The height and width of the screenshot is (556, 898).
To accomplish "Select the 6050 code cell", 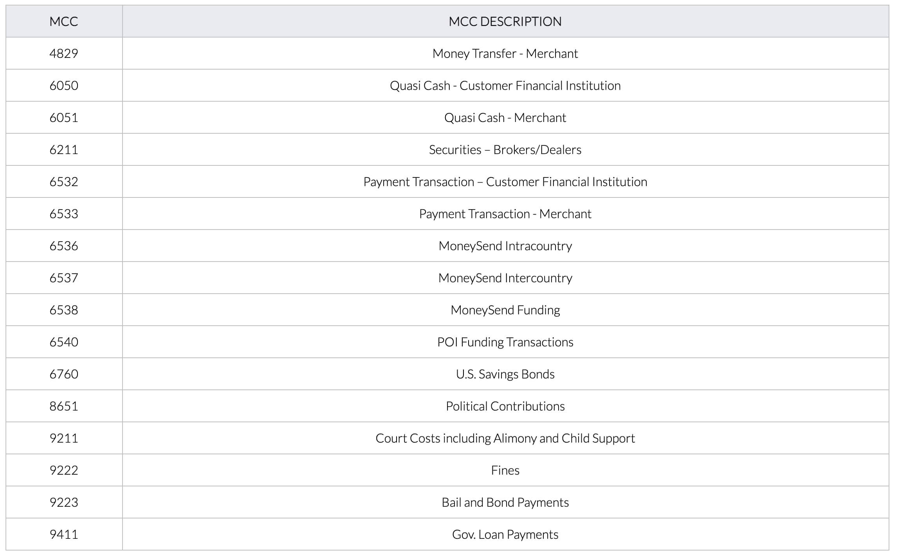I will click(x=64, y=86).
